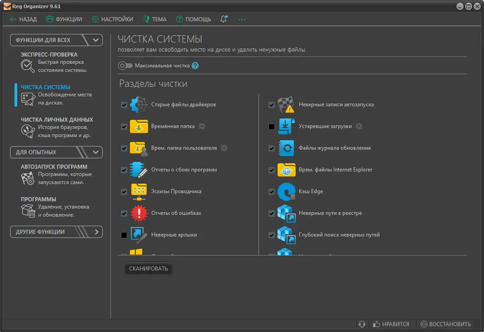Uncheck Неверные записи автозапуска checkbox
This screenshot has width=484, height=332.
click(272, 105)
